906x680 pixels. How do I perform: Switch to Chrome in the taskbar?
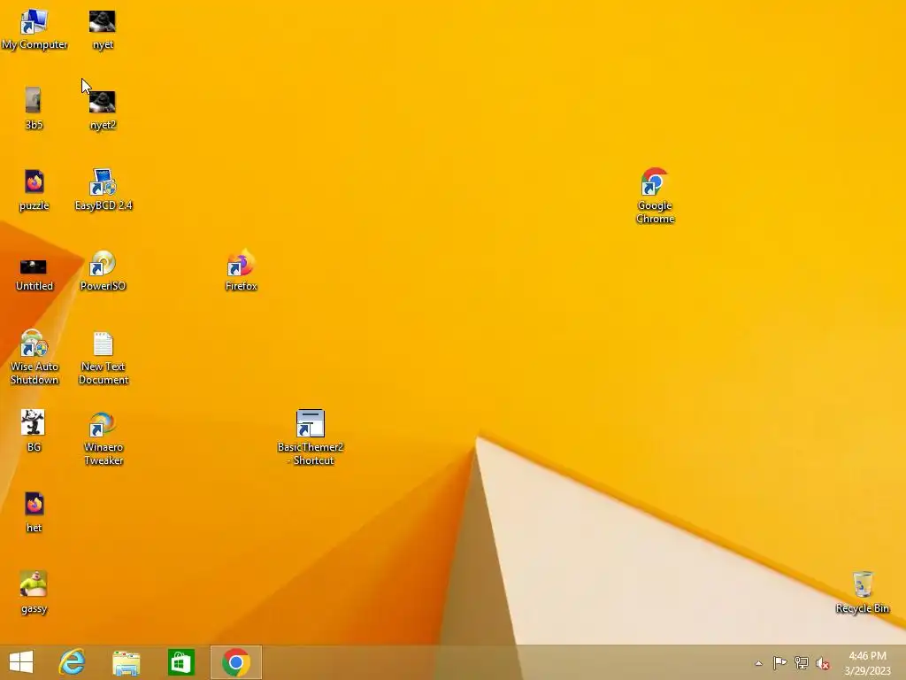tap(235, 662)
